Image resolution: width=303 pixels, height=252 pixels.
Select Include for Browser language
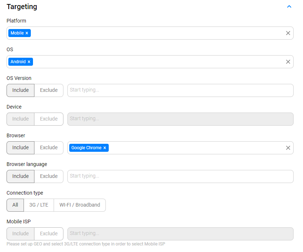click(x=21, y=176)
